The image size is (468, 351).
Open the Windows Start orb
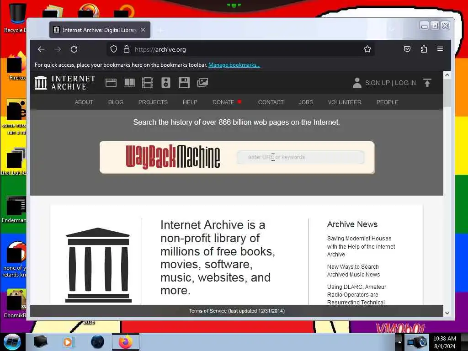click(x=12, y=342)
